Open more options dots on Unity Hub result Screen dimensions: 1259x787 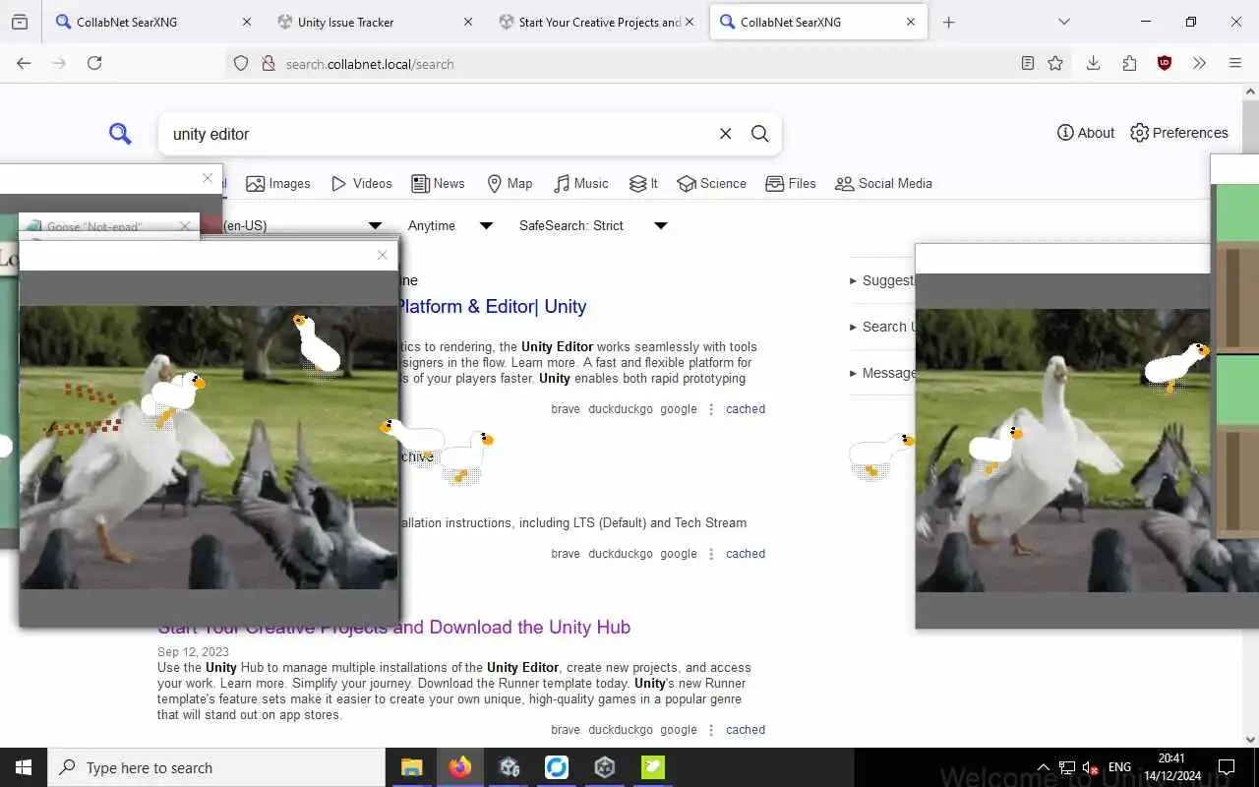pyautogui.click(x=711, y=730)
